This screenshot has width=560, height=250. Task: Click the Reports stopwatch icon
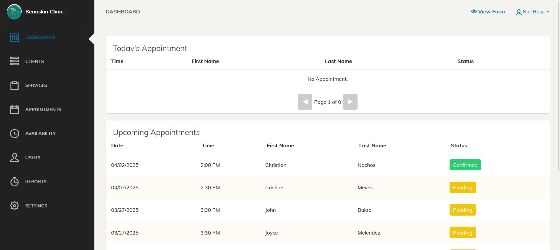tap(15, 181)
